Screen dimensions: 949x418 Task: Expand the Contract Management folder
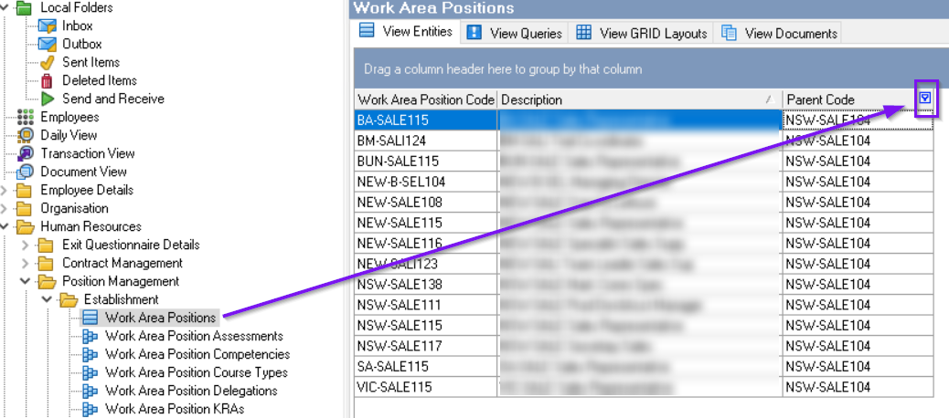coord(25,263)
